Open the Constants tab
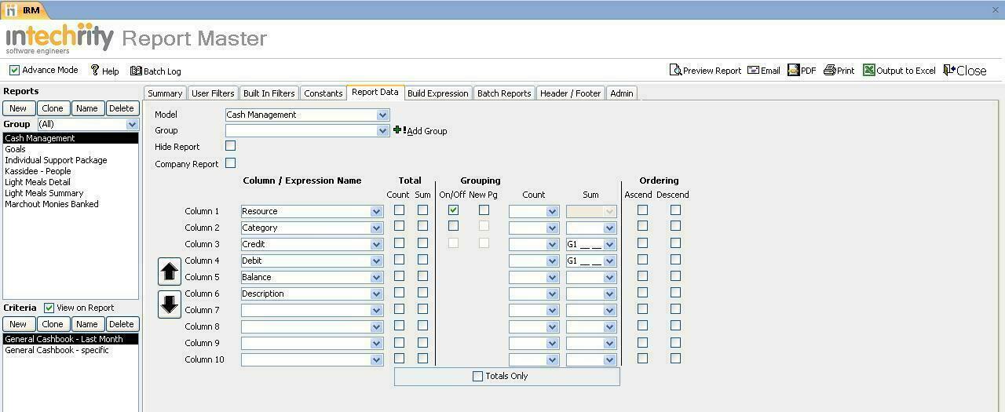 (323, 93)
